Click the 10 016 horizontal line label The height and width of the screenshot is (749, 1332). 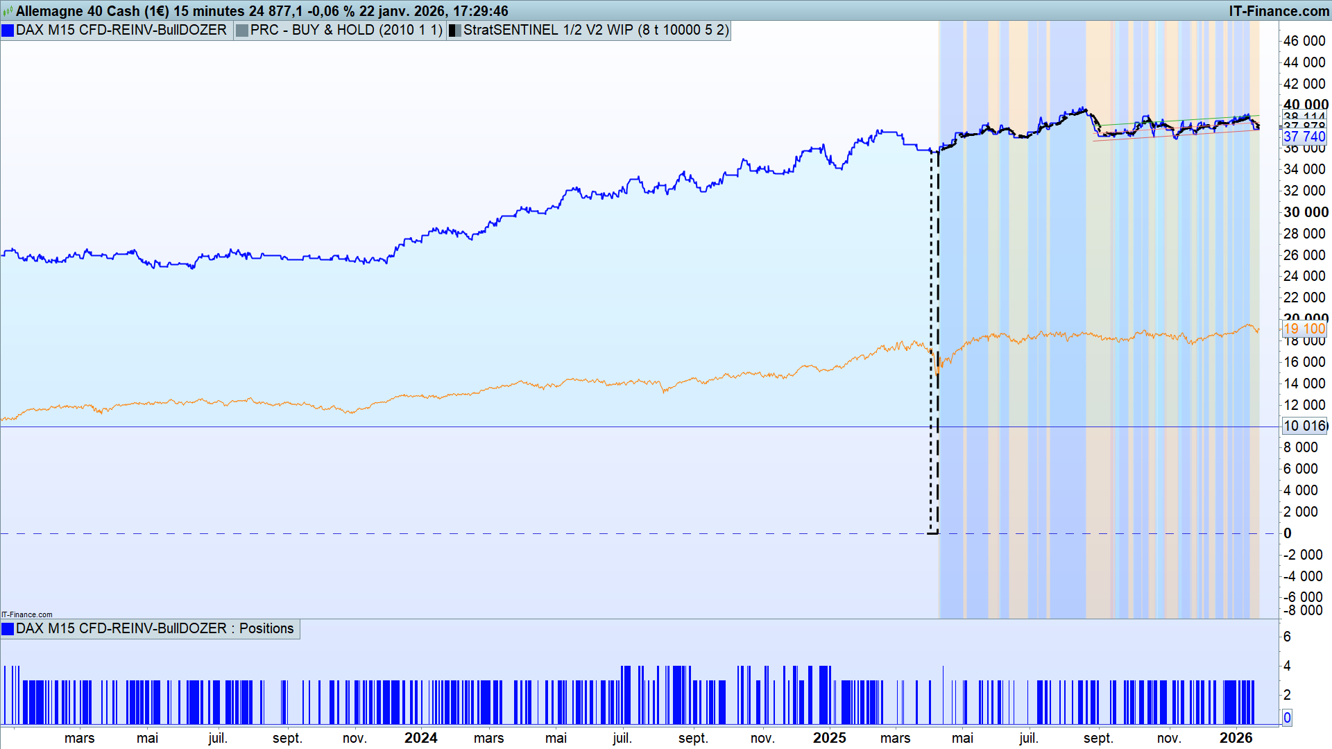pos(1304,426)
